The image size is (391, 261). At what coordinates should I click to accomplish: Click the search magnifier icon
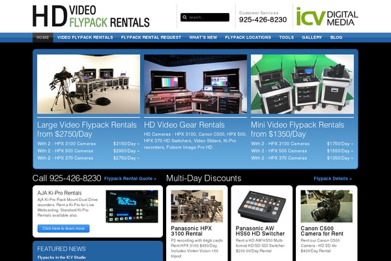pos(184,17)
